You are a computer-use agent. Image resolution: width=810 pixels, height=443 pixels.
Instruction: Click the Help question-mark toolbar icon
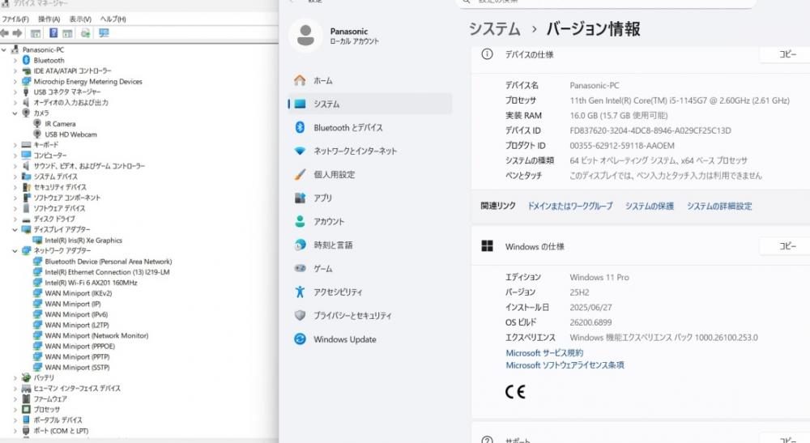click(x=53, y=33)
